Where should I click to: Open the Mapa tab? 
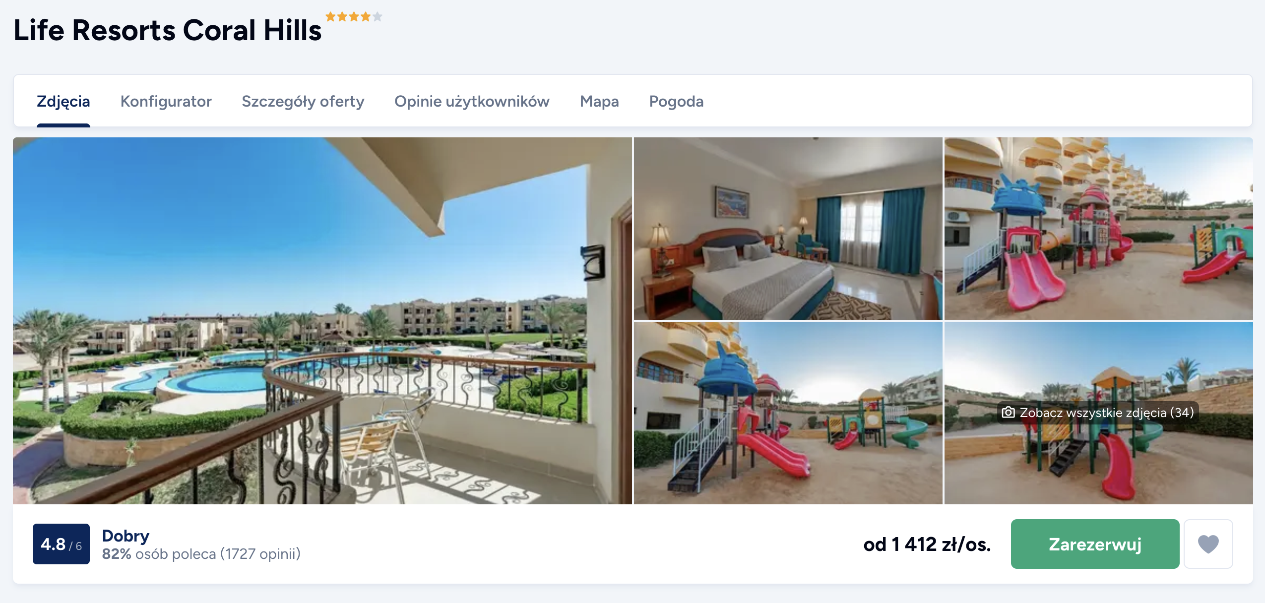[x=599, y=101]
